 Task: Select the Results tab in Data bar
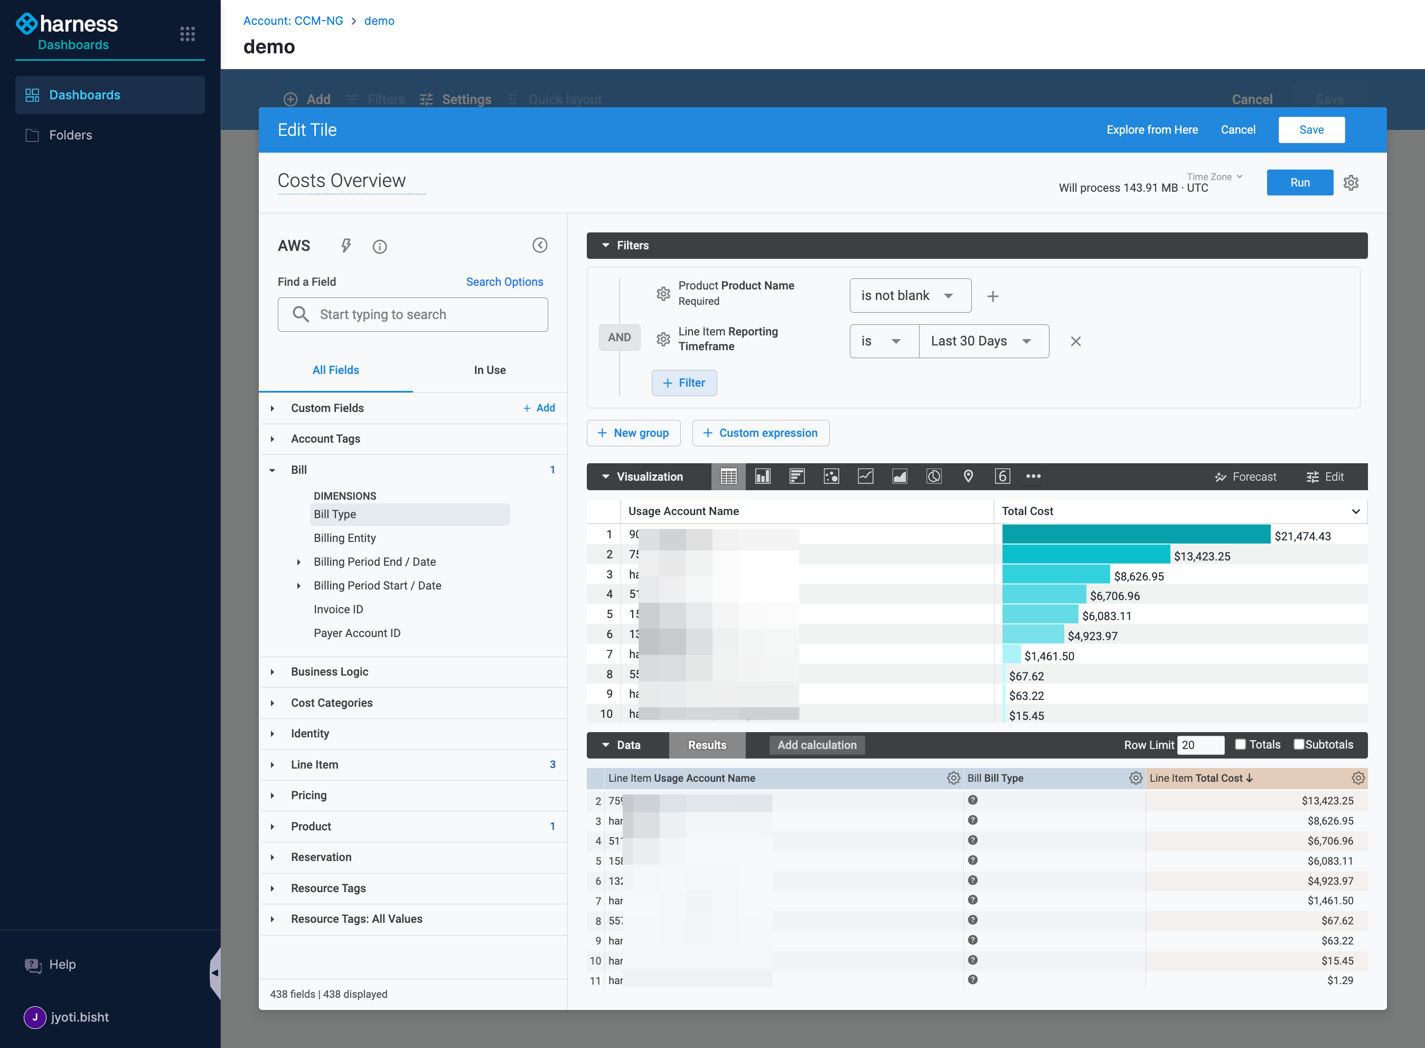point(707,745)
